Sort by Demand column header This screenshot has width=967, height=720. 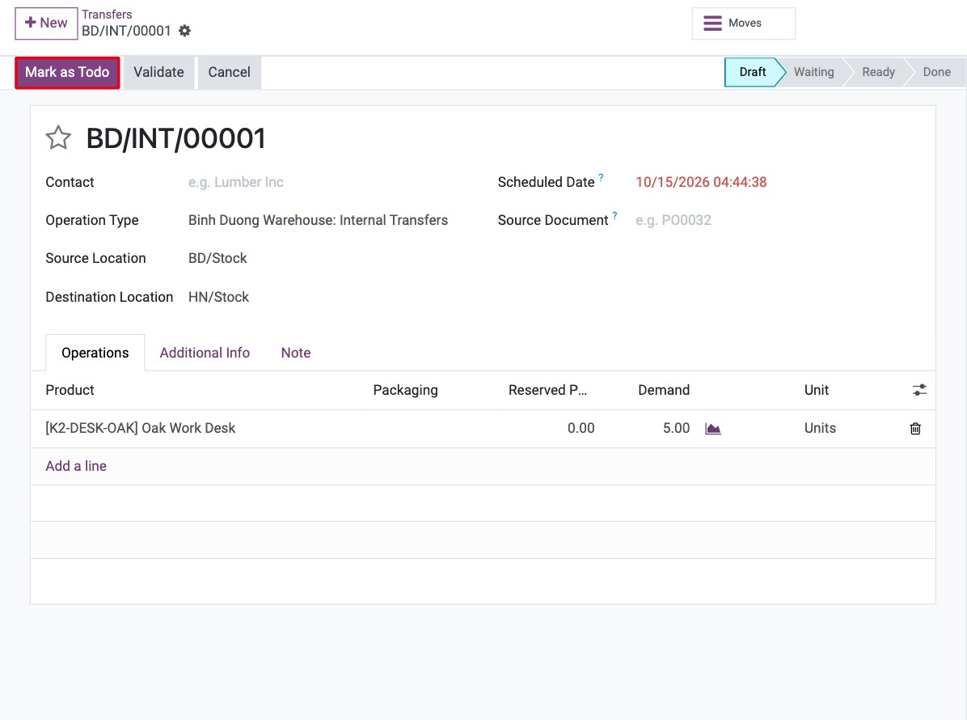coord(664,390)
